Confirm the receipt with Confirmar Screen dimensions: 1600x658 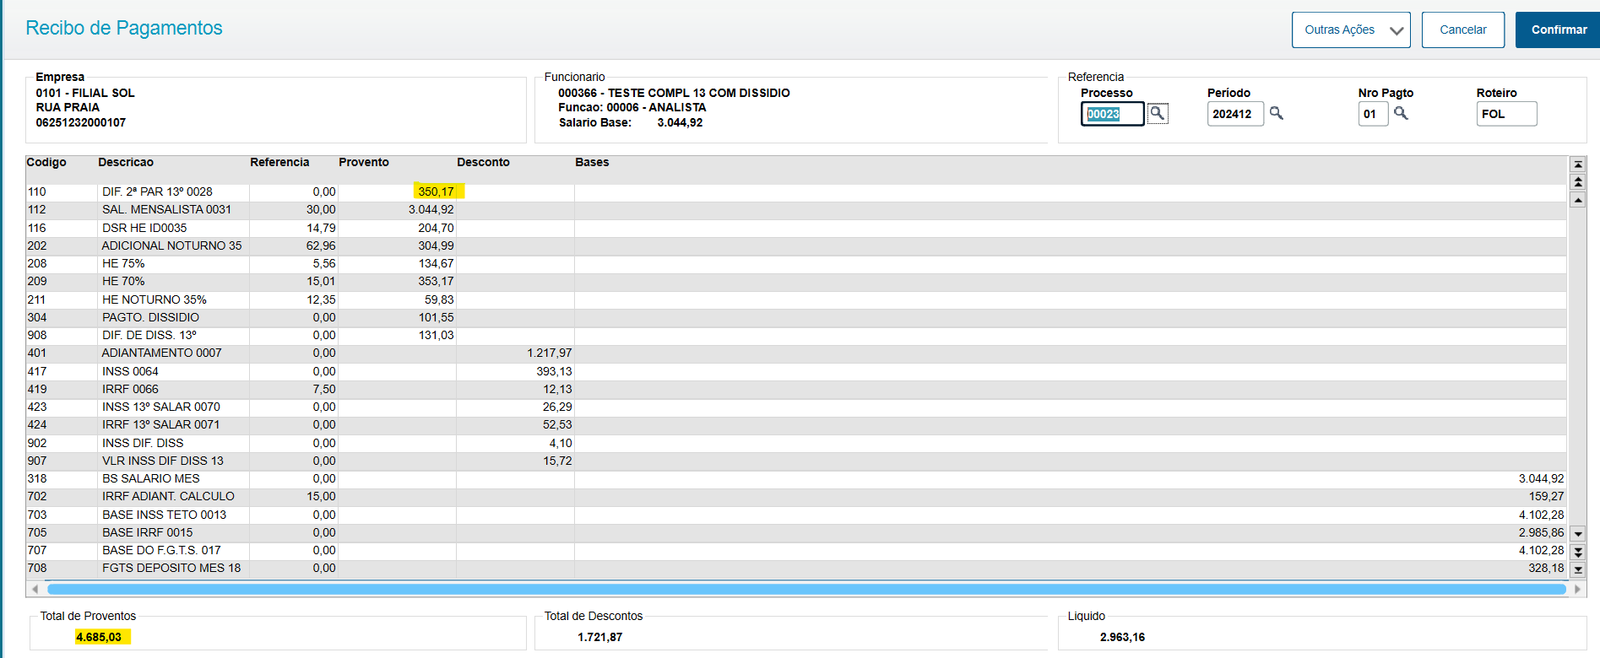click(1559, 30)
